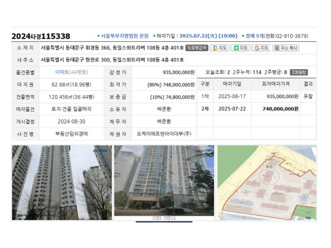Select deposit (10%) 74,800,000원
The height and width of the screenshot is (248, 331).
pos(172,97)
